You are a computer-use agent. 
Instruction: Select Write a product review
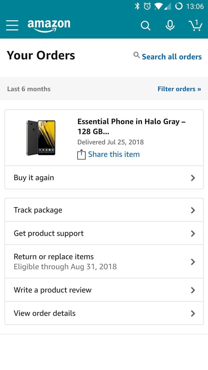tap(104, 290)
